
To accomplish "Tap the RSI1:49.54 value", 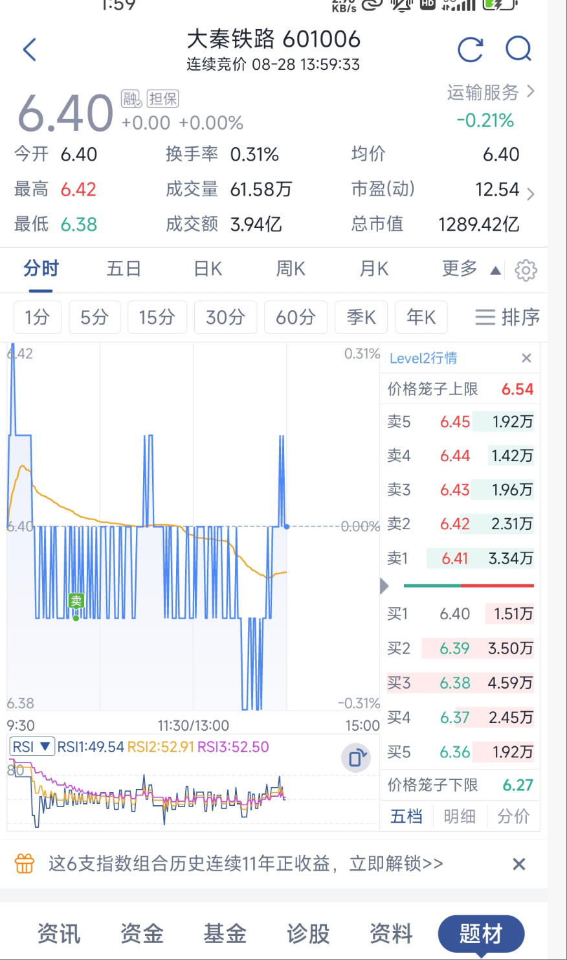I will (x=91, y=747).
